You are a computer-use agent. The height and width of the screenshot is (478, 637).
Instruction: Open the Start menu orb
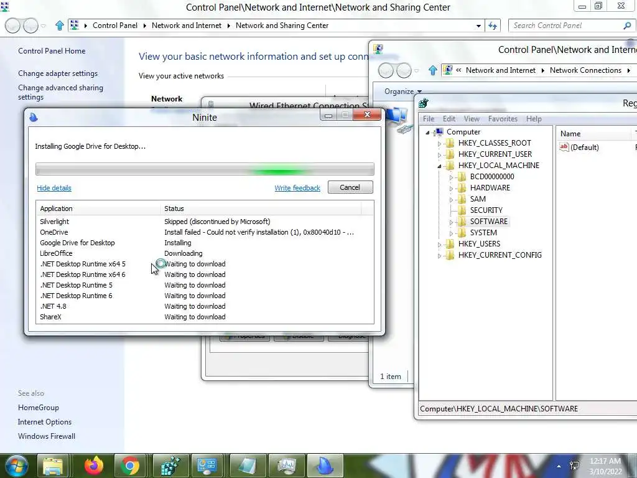click(17, 466)
